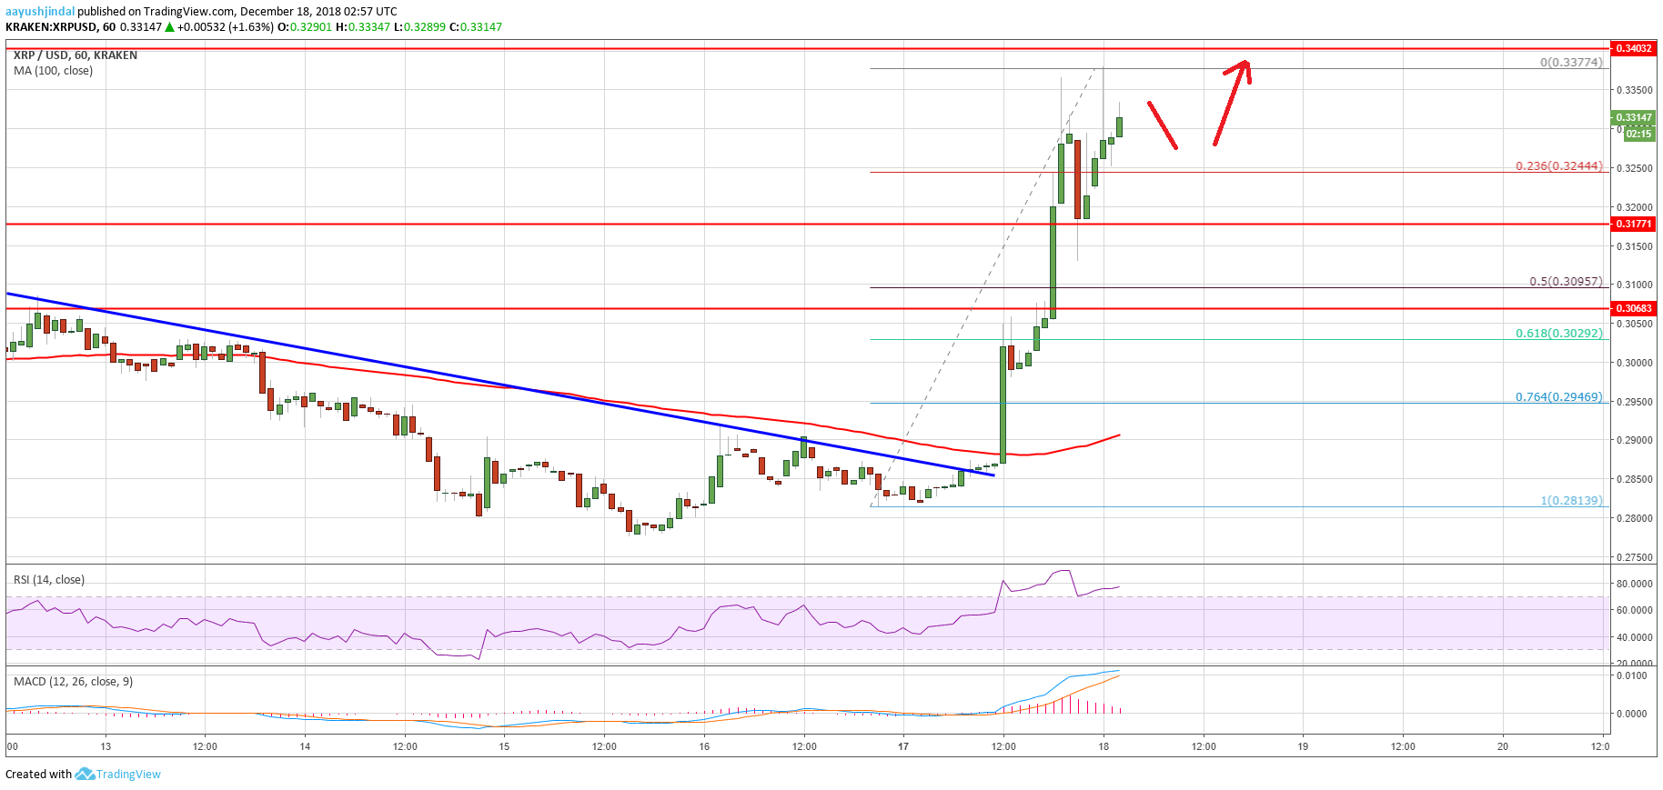Screen dimensions: 1663x790
Task: Click the RSI 80.0000 axis value
Action: (1634, 584)
